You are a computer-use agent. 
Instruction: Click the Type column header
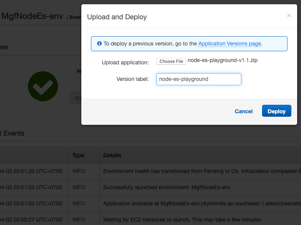pos(78,155)
